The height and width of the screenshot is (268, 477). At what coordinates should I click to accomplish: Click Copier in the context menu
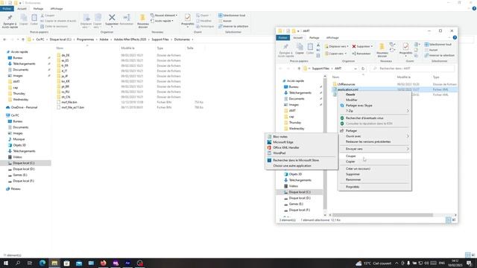pos(375,162)
